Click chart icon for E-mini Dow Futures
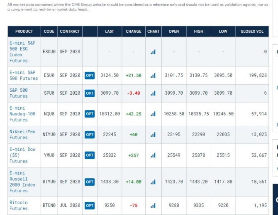Viewport: 278px width, 215px height. pos(153,155)
